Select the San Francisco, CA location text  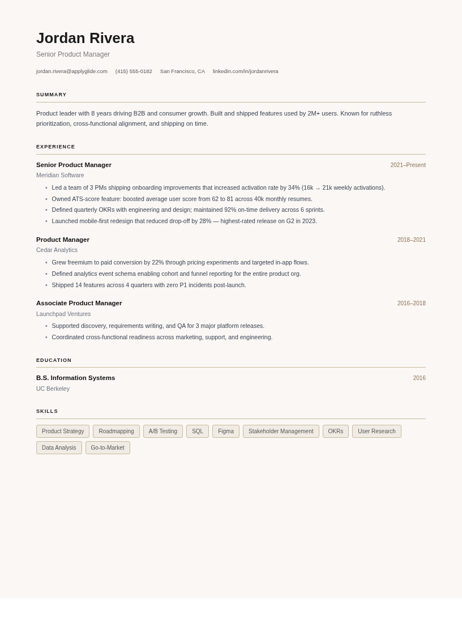coord(182,71)
